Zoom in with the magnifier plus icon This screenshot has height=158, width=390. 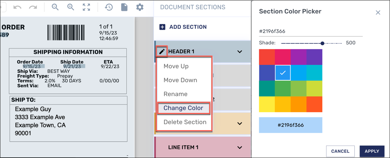tap(71, 7)
